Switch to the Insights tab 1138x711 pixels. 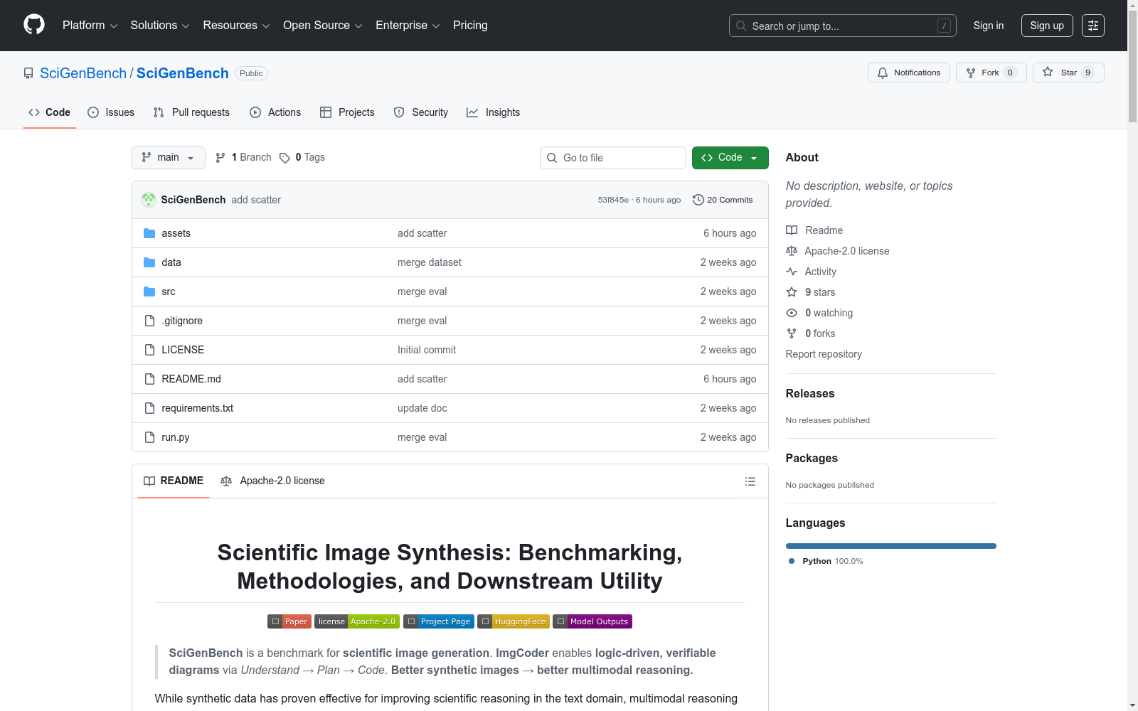(494, 112)
